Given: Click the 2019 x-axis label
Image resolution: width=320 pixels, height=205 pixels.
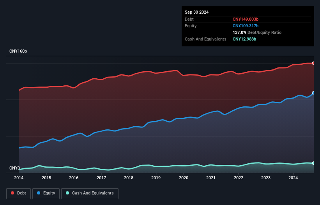Looking at the screenshot, I should point(156,178).
